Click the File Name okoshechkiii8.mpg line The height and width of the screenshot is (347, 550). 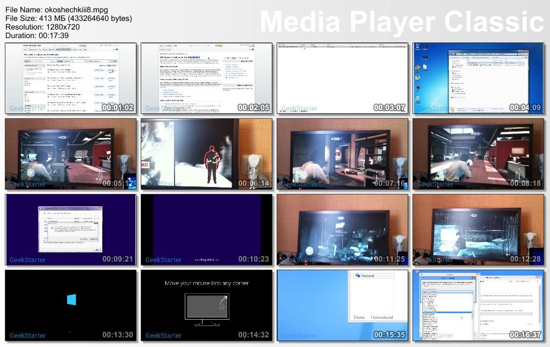(56, 10)
